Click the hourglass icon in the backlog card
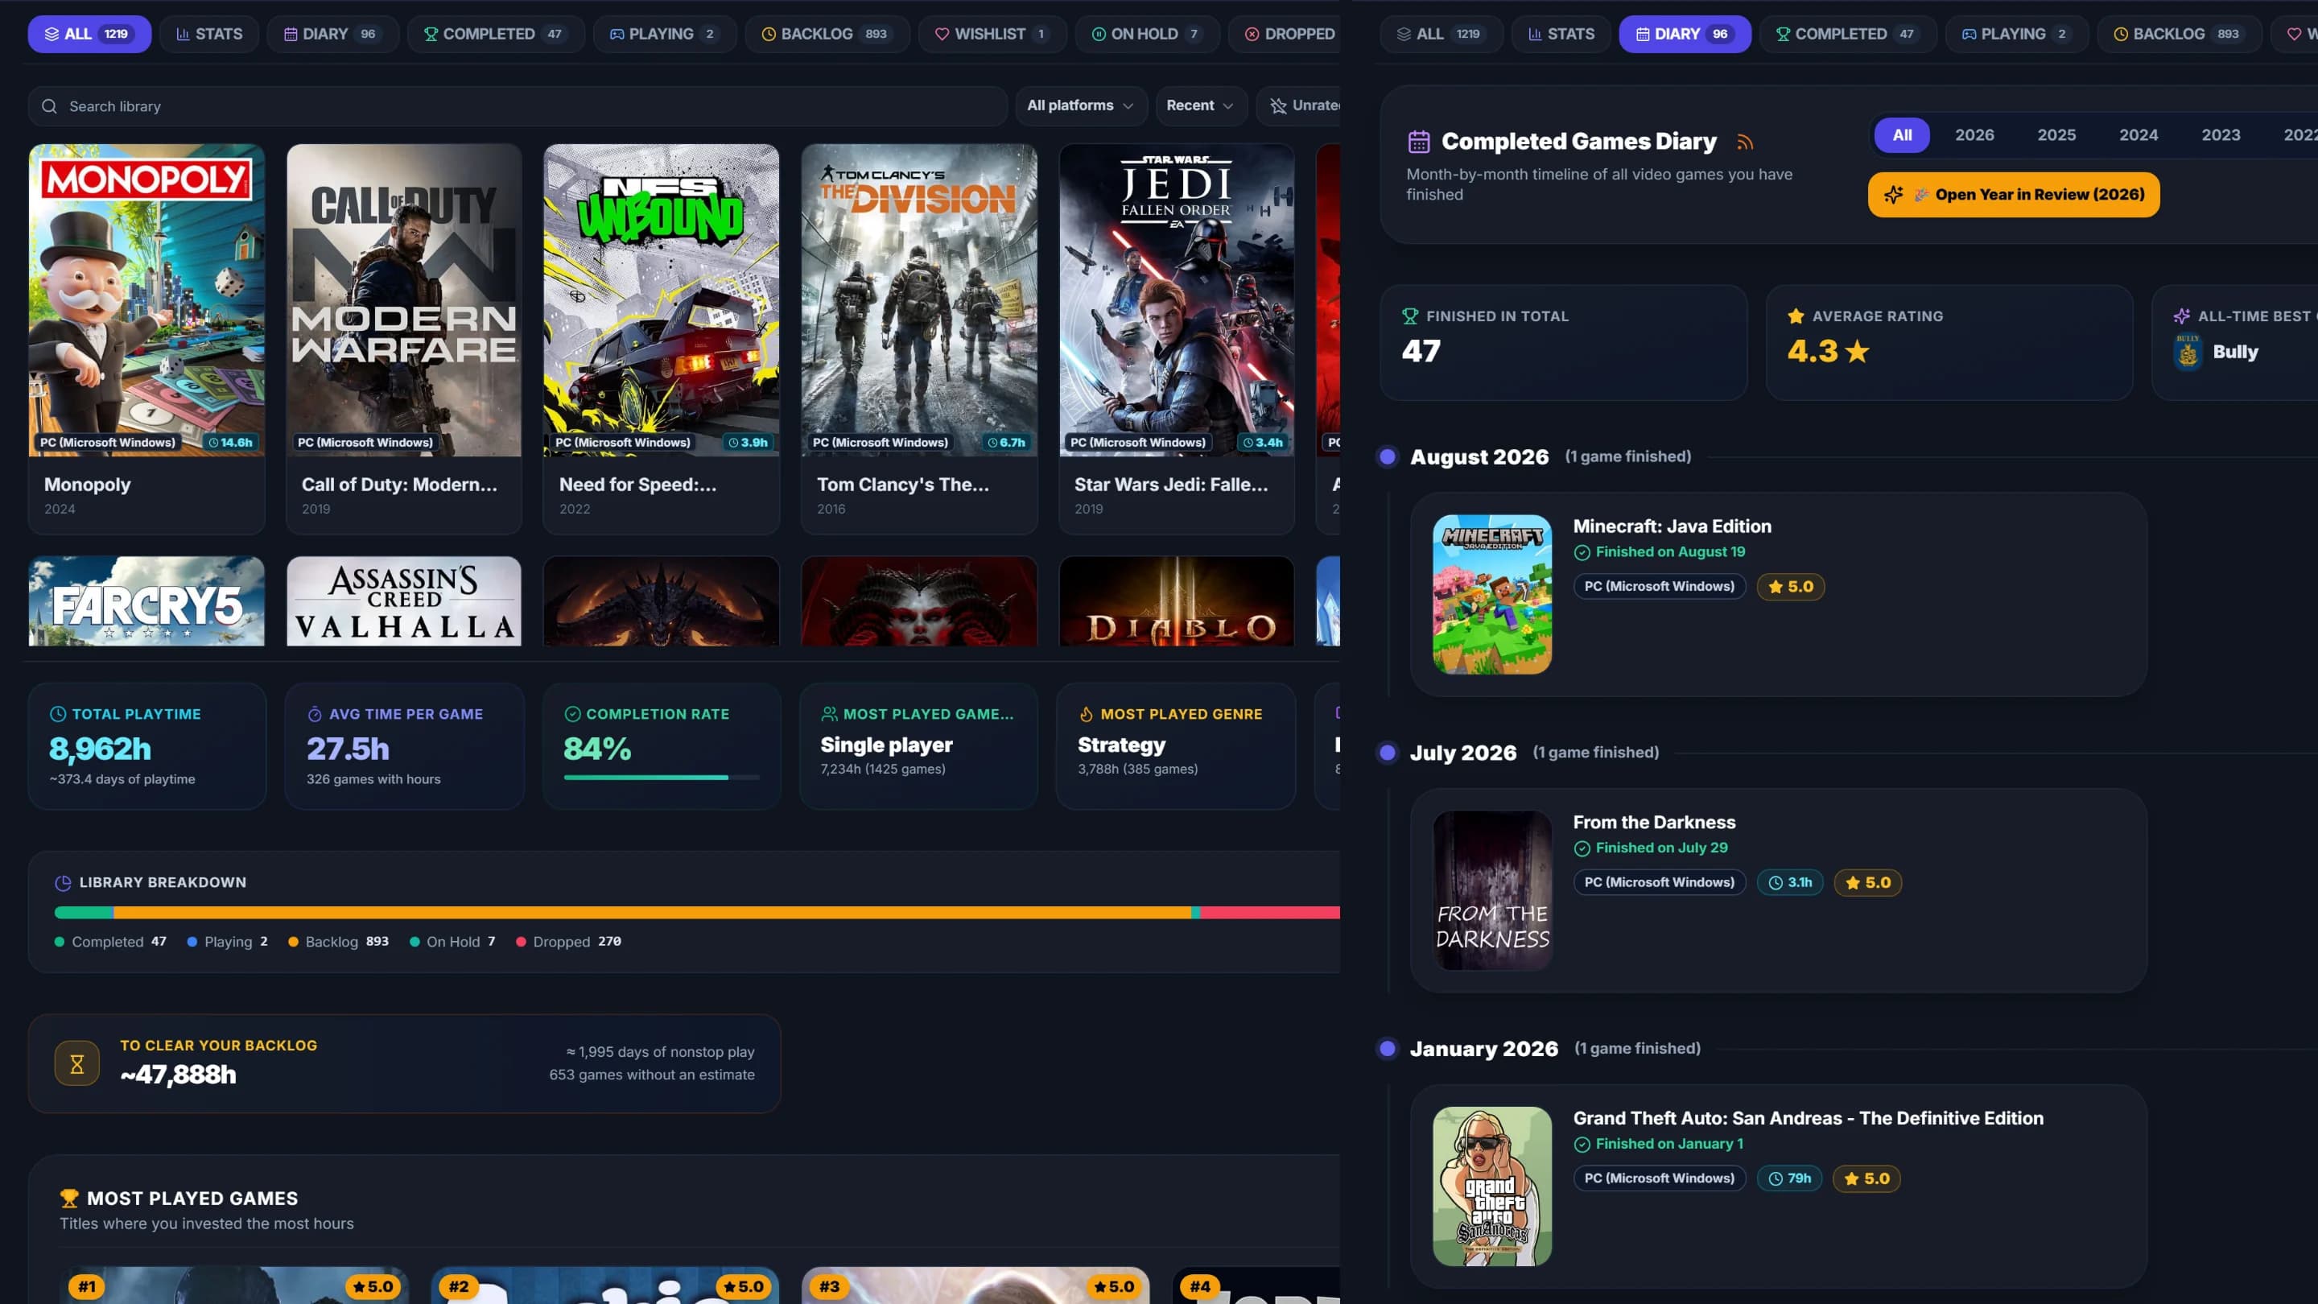 coord(77,1063)
